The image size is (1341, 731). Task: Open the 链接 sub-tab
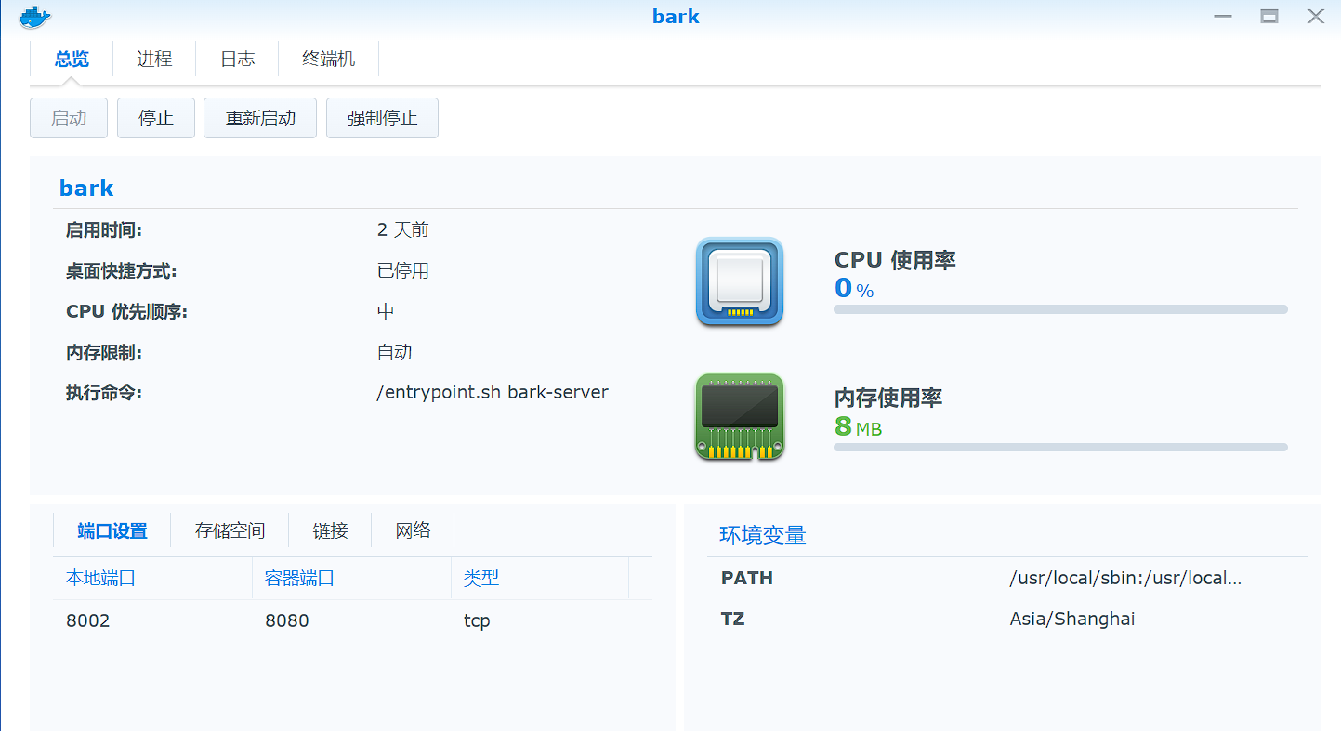(x=330, y=530)
